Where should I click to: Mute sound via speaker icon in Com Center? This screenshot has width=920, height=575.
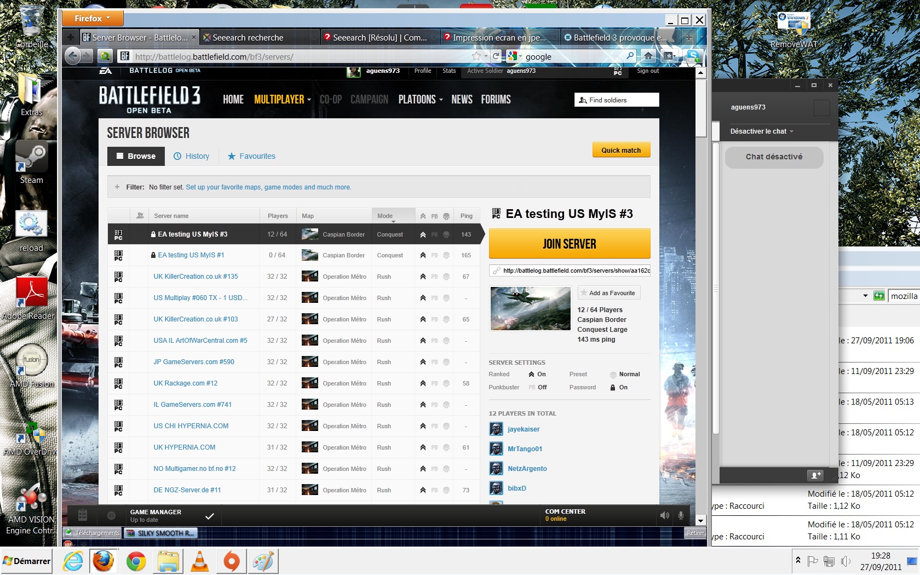click(x=665, y=515)
